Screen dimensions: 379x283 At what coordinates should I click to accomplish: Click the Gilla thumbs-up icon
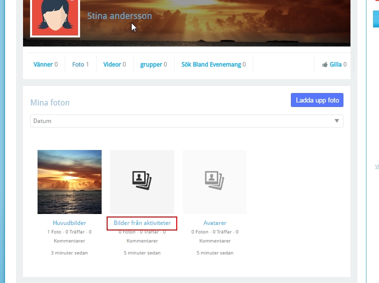point(325,64)
